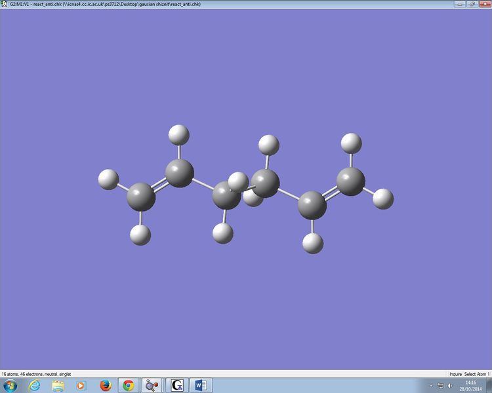Open Windows Media Player from taskbar
This screenshot has width=492, height=393.
[81, 386]
